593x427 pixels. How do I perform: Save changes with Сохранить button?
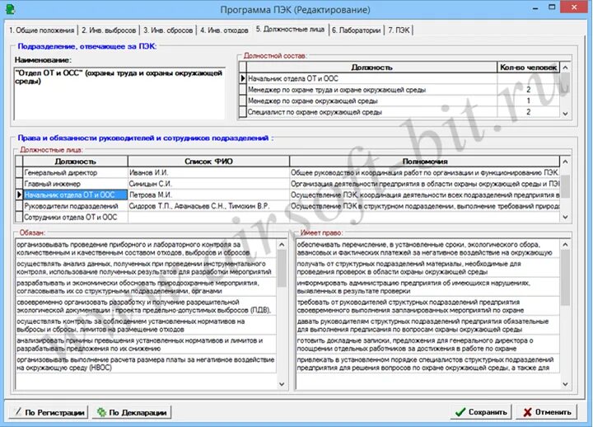[x=481, y=412]
